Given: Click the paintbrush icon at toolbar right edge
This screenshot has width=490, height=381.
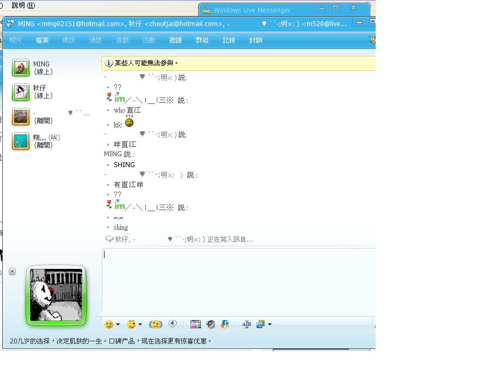Looking at the screenshot, I should coord(372,40).
